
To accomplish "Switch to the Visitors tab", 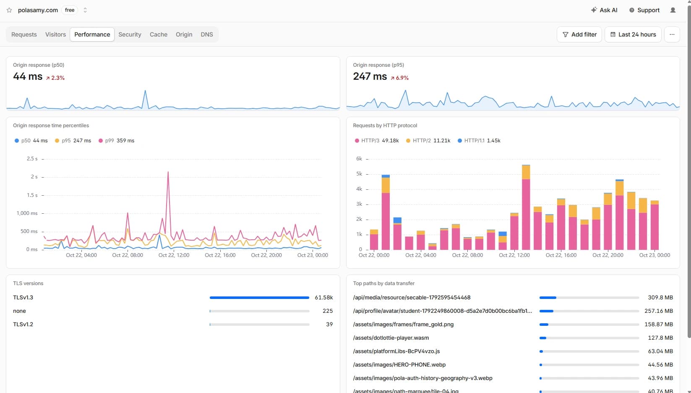I will click(55, 34).
